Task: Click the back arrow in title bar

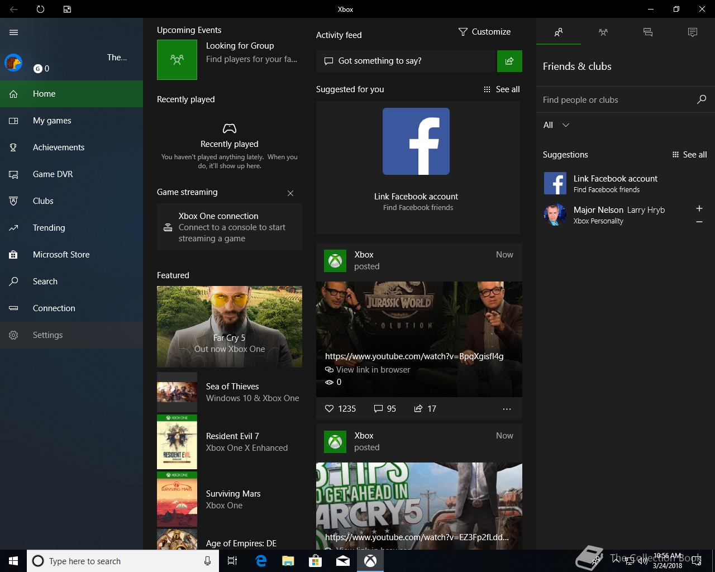Action: pos(14,9)
